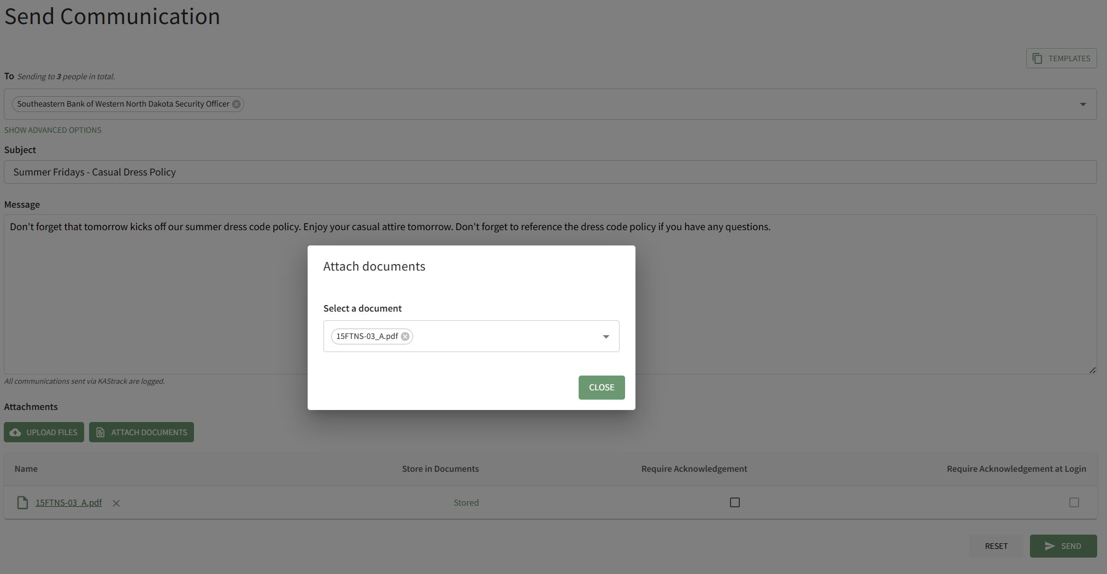Click the file icon beside 15FTNS-03_A.pdf
Image resolution: width=1107 pixels, height=574 pixels.
(22, 502)
